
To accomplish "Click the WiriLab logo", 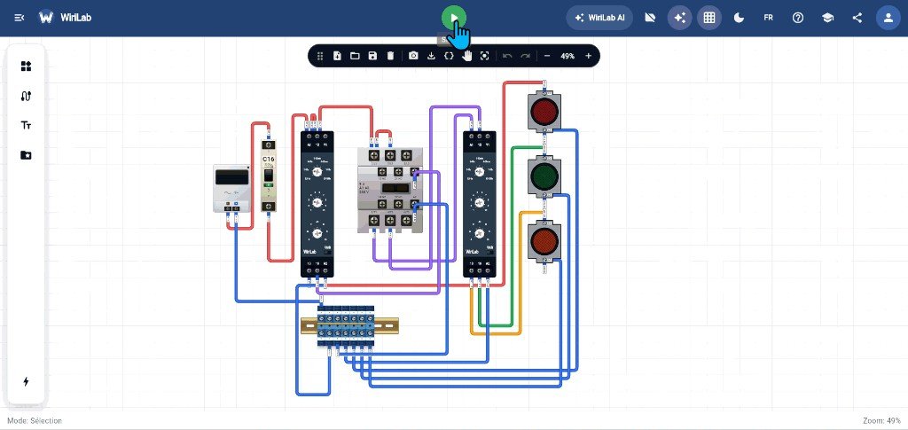I will tap(46, 18).
